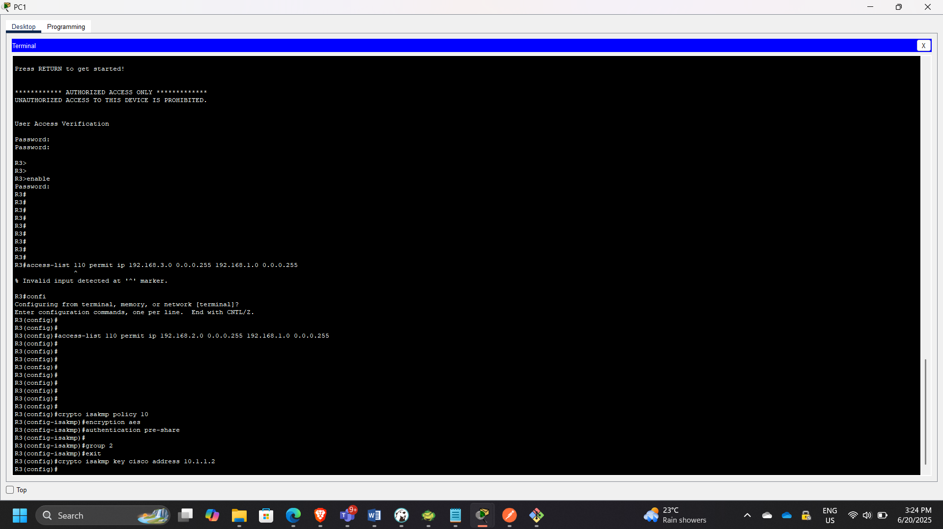Open Copilot from the taskbar

(212, 516)
